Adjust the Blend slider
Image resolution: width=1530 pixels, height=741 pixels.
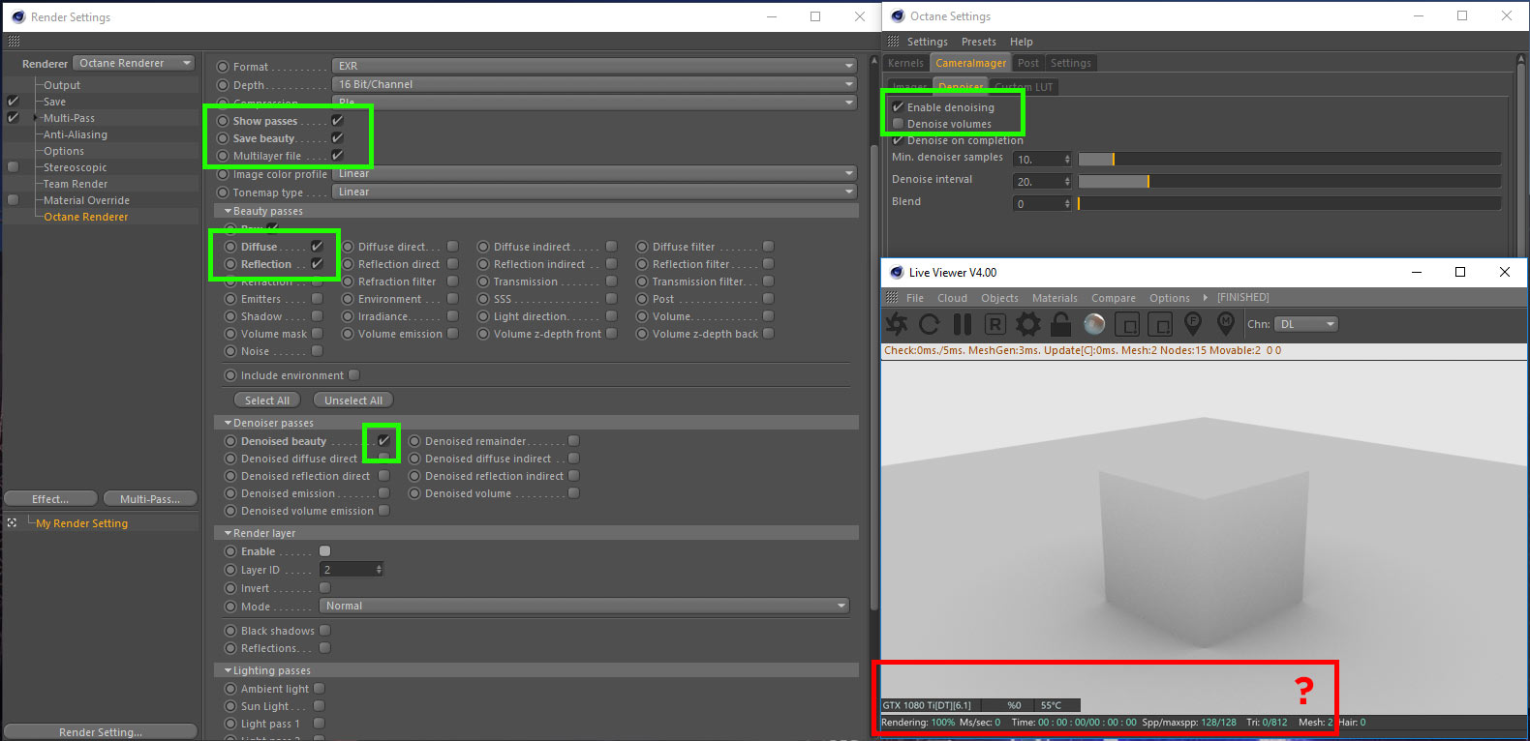[1289, 203]
